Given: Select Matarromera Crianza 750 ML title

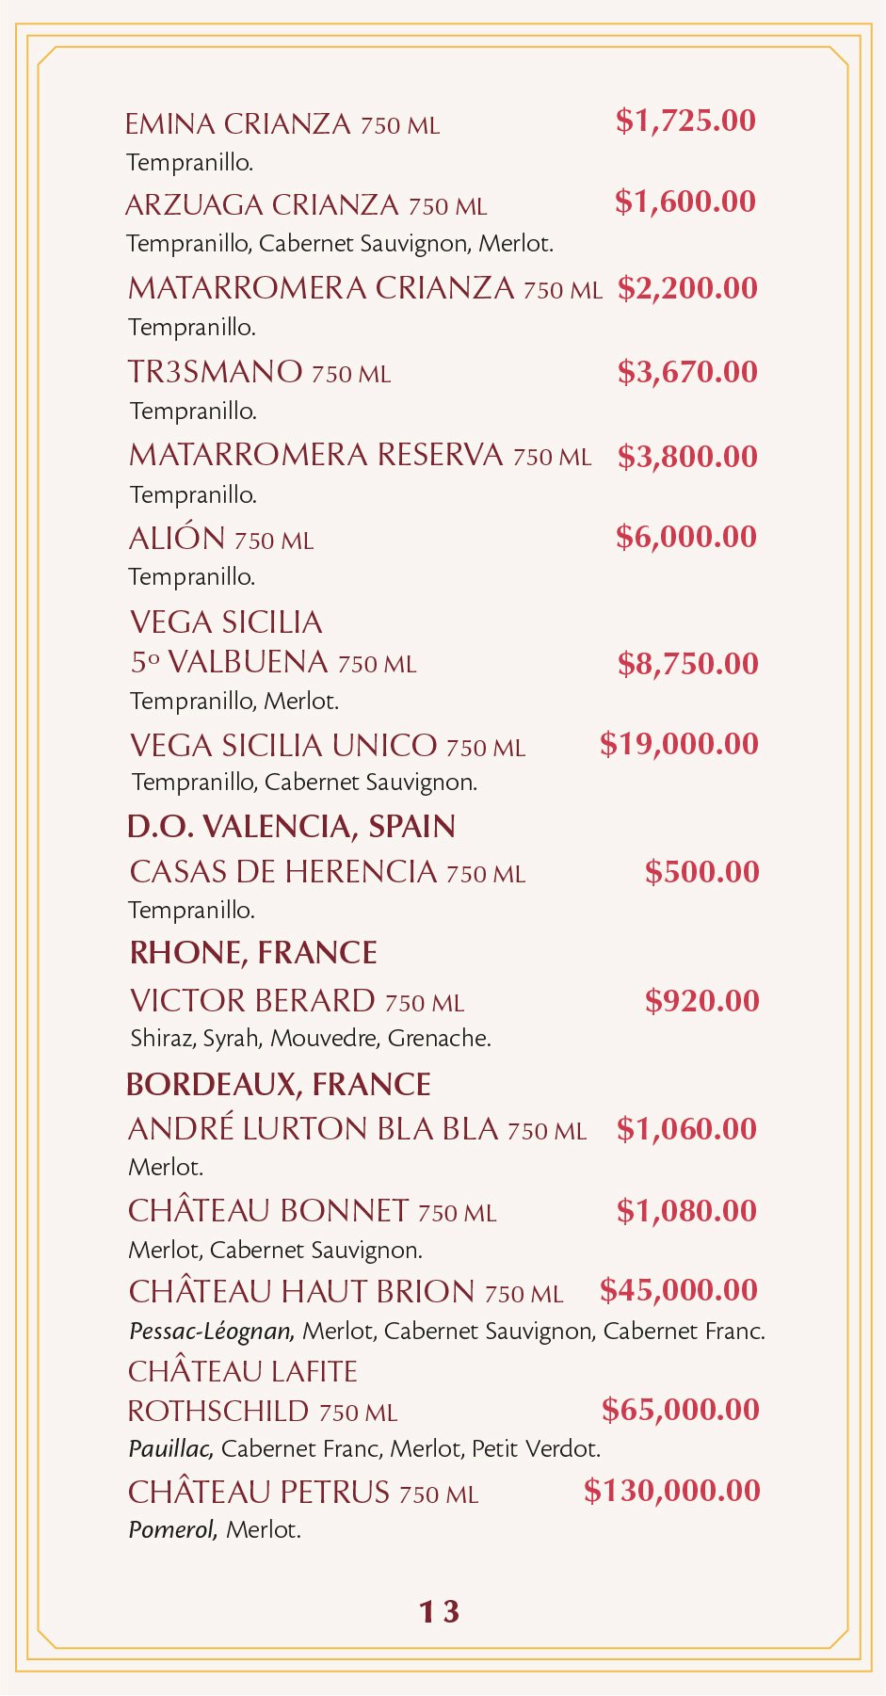Looking at the screenshot, I should point(364,288).
